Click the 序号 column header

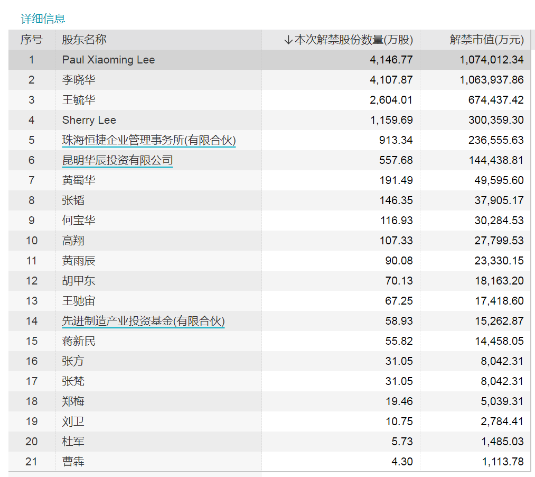(31, 40)
